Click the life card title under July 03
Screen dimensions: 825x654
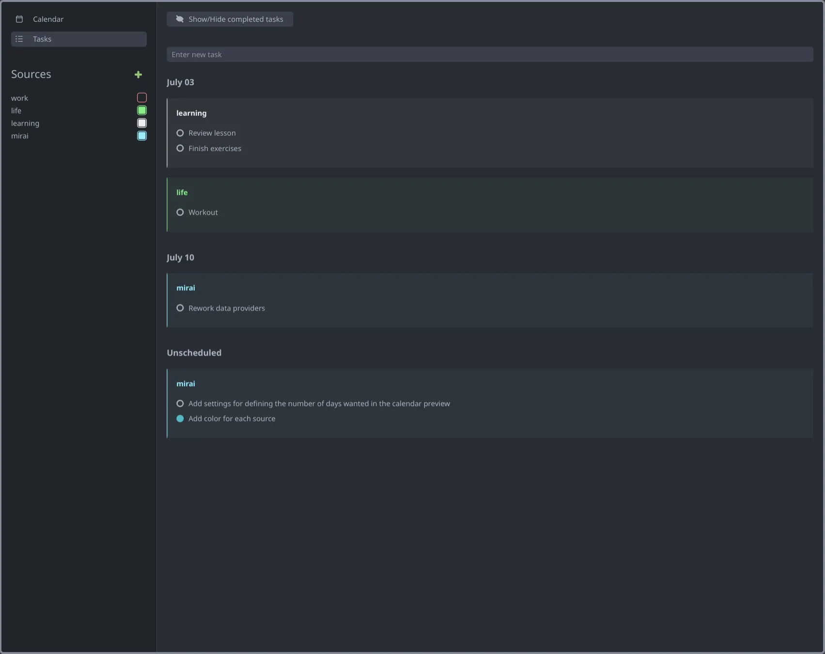pyautogui.click(x=182, y=192)
